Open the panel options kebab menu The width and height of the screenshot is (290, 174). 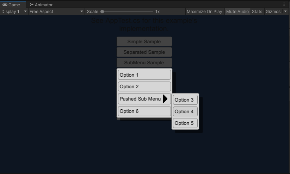tap(284, 4)
